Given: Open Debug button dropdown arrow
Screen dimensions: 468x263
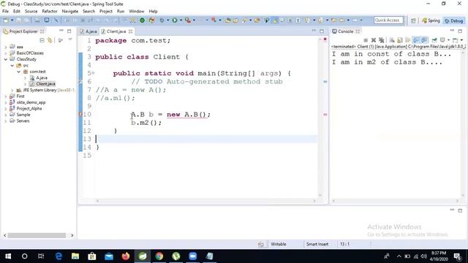Looking at the screenshot, I should (167, 20).
